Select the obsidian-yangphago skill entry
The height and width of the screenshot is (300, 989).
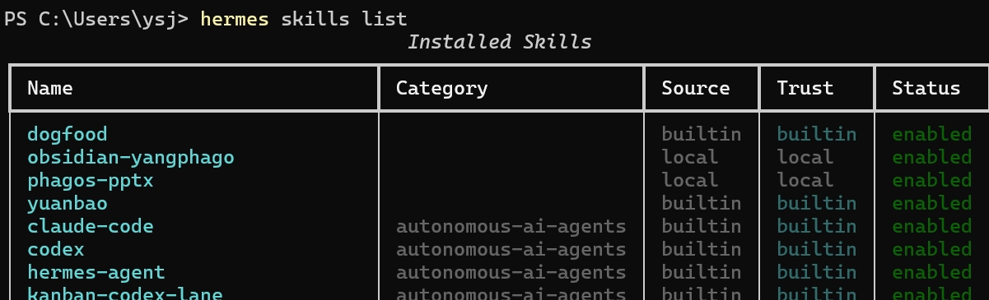(131, 157)
